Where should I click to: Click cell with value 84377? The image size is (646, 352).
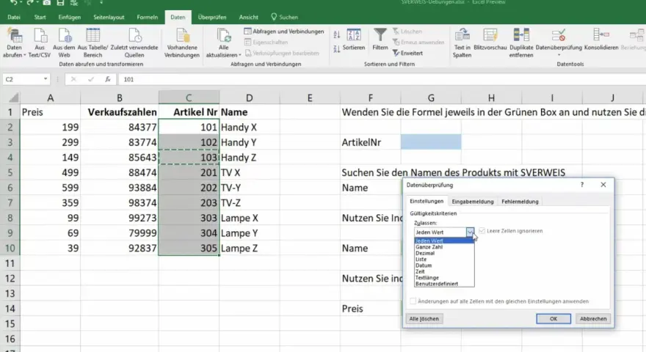point(120,127)
